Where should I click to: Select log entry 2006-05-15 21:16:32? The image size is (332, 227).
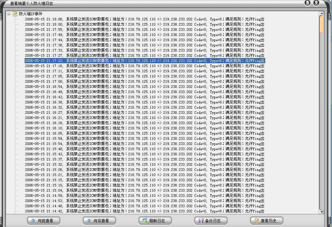coord(145,107)
